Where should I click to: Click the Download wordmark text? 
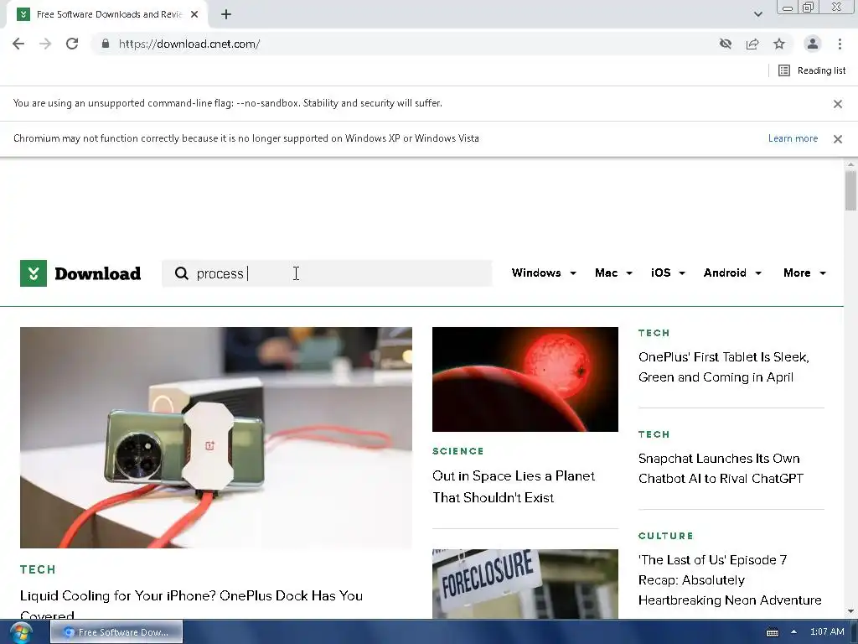(x=98, y=273)
